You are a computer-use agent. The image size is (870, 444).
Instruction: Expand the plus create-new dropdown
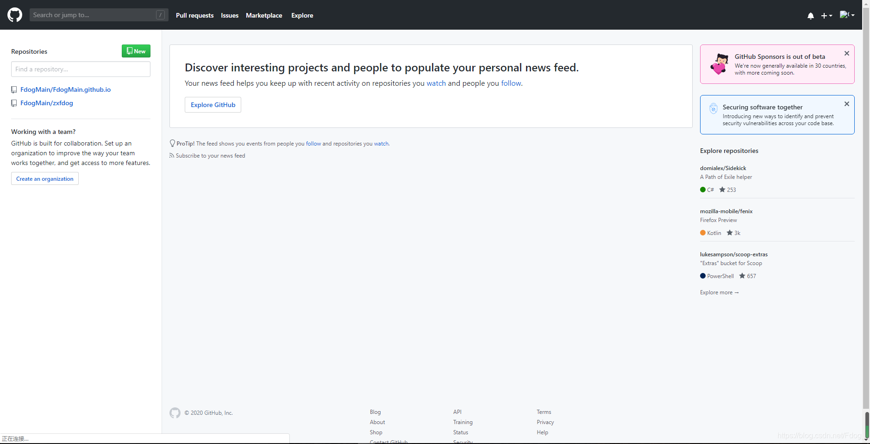[x=826, y=16]
